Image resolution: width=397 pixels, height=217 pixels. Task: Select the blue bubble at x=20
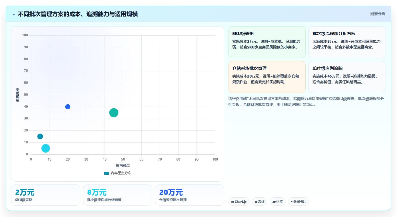pos(68,107)
